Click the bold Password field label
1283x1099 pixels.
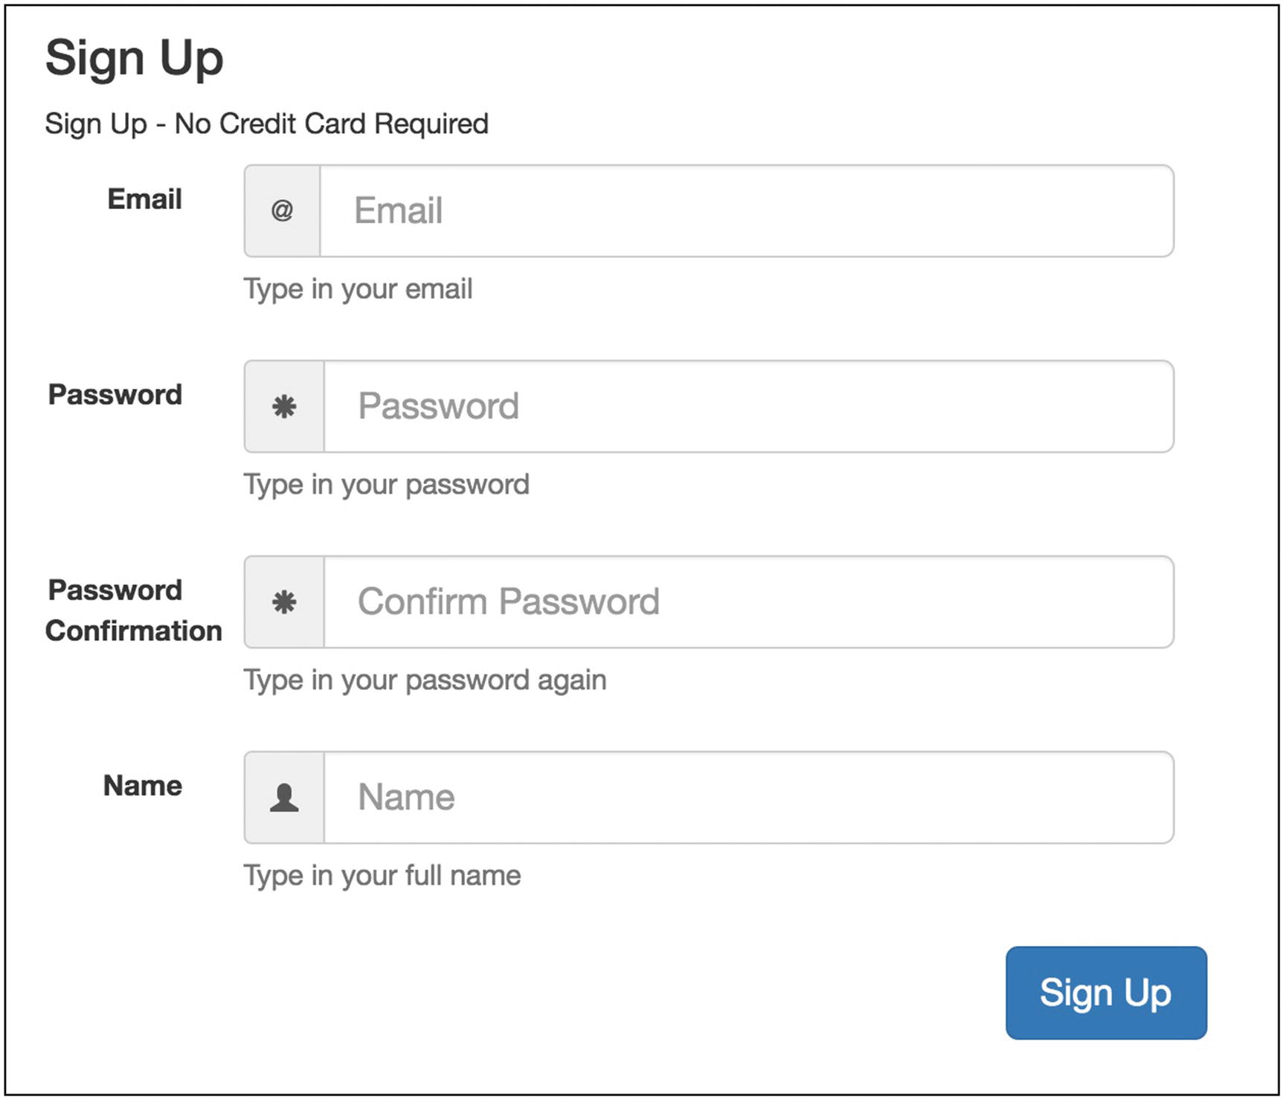pyautogui.click(x=115, y=395)
